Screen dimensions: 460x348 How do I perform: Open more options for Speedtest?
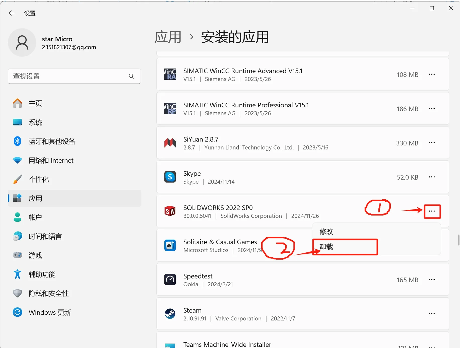pyautogui.click(x=432, y=280)
